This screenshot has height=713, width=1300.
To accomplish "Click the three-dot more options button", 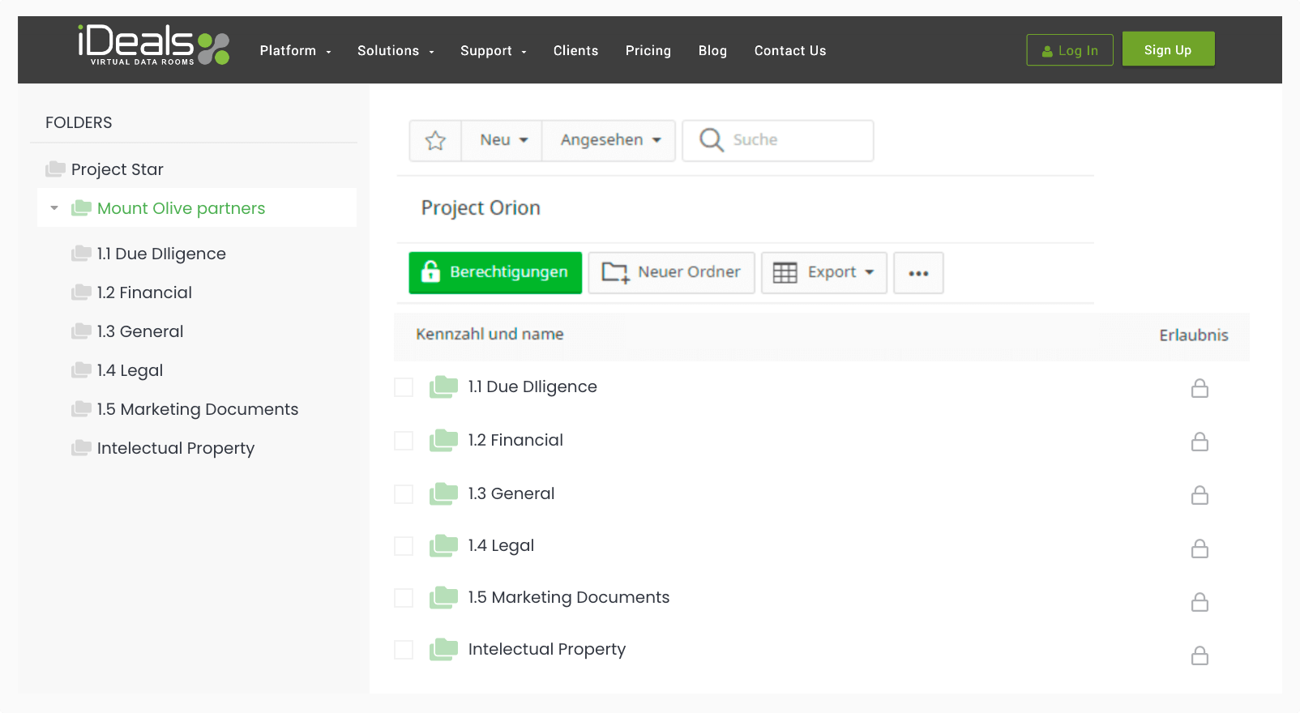I will pyautogui.click(x=918, y=273).
